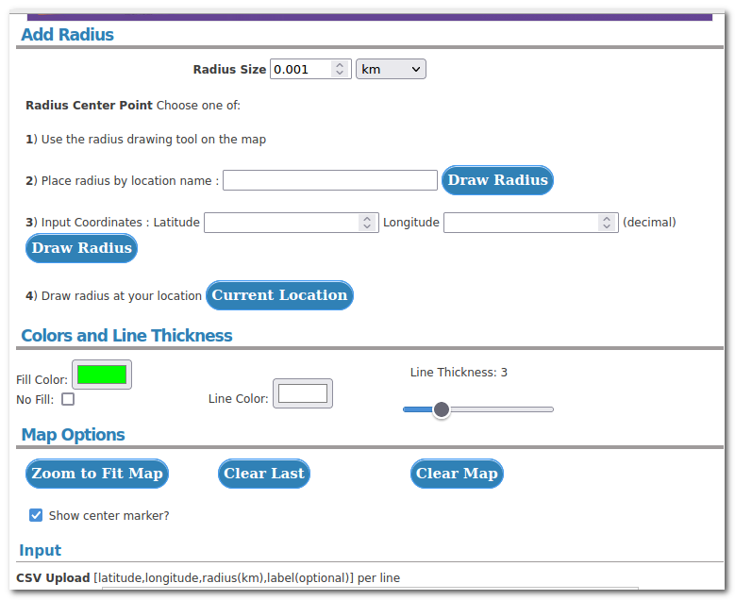Click the Clear Last button
735x600 pixels.
point(264,474)
